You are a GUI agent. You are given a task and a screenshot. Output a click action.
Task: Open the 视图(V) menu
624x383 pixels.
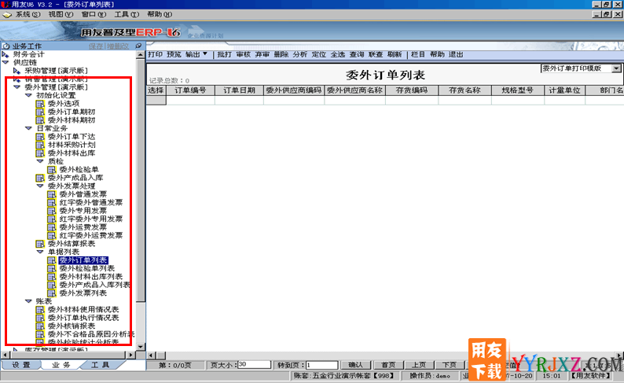click(61, 14)
